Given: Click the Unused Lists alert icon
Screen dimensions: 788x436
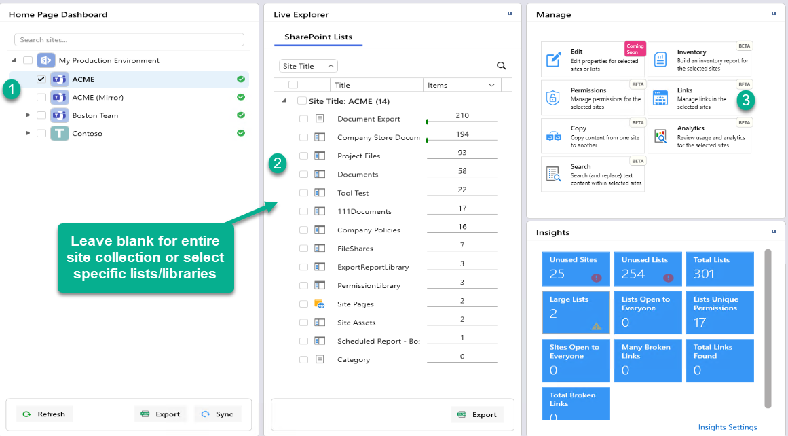Looking at the screenshot, I should (669, 278).
